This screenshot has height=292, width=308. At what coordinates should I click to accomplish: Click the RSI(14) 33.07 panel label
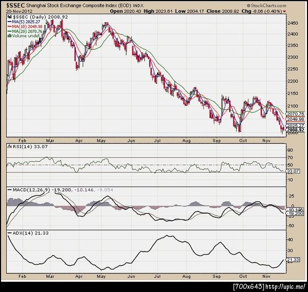click(x=30, y=146)
